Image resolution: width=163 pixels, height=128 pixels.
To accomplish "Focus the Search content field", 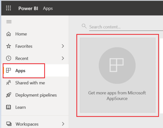I will pyautogui.click(x=126, y=27).
